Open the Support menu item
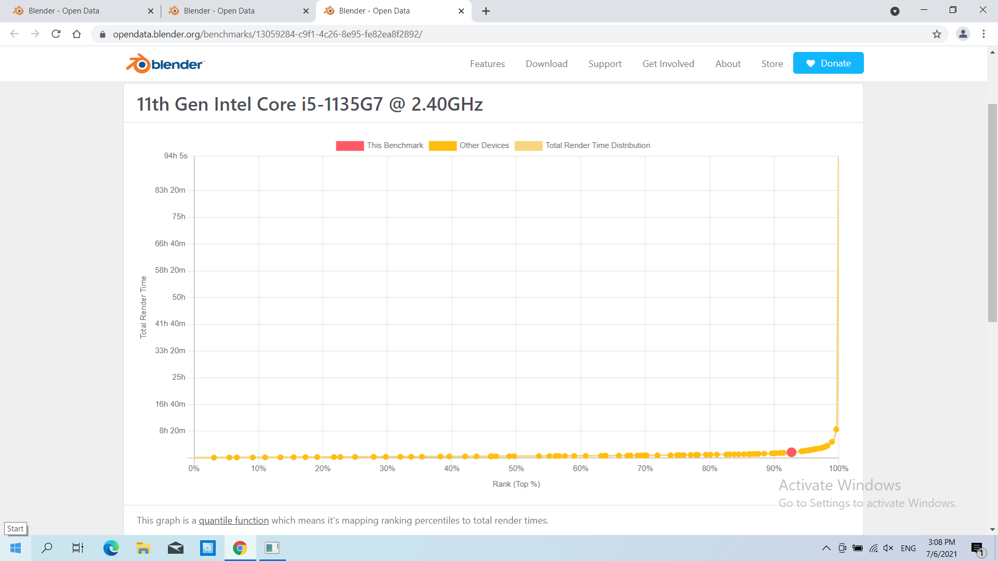 (605, 64)
